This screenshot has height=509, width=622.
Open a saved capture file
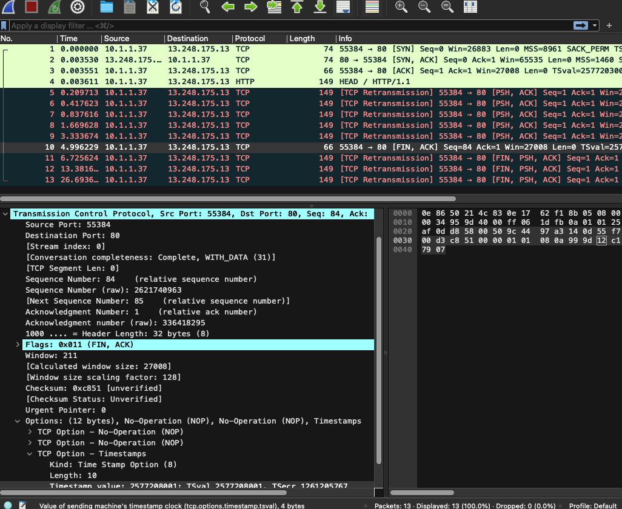[106, 7]
